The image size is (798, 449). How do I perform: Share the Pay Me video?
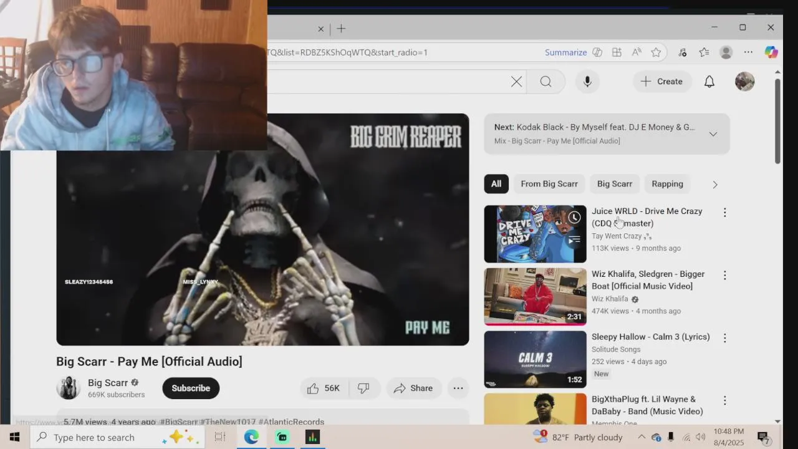pos(413,388)
